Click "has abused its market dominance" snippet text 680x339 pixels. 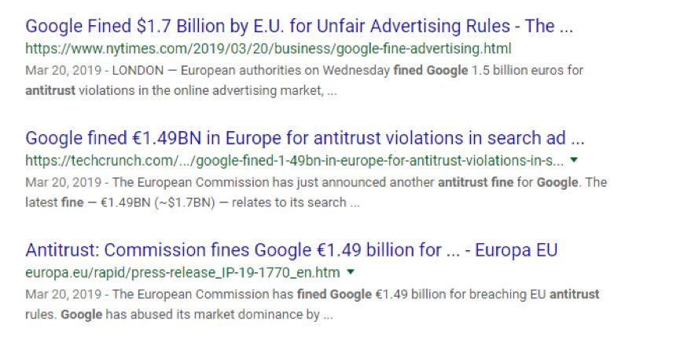pyautogui.click(x=212, y=315)
